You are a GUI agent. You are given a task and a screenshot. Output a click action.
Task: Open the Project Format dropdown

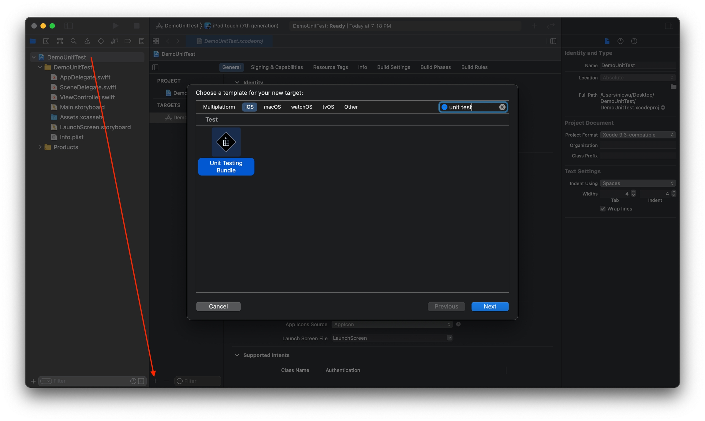tap(637, 135)
